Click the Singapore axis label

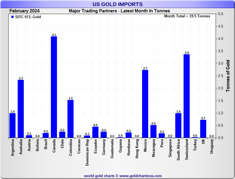point(170,148)
